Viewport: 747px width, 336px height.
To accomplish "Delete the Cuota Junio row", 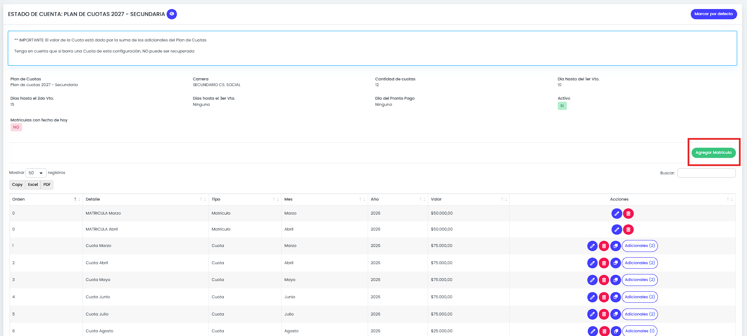I will (x=604, y=297).
